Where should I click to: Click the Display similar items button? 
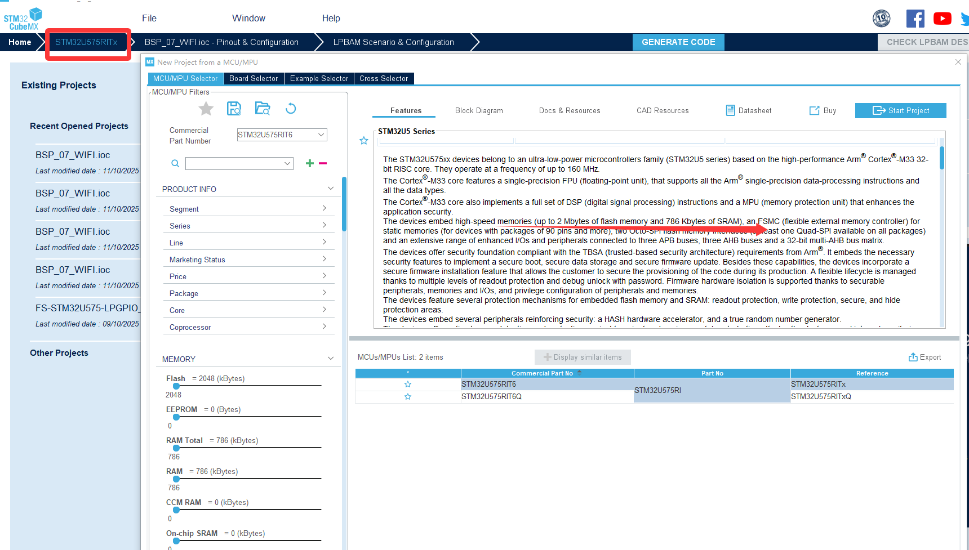(583, 357)
